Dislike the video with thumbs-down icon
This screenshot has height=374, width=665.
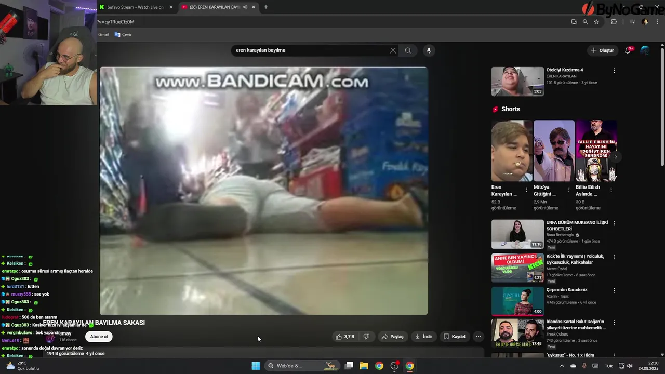pyautogui.click(x=366, y=337)
